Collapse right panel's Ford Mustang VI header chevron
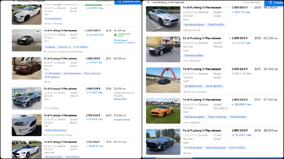284x159 pixels. pos(148,2)
